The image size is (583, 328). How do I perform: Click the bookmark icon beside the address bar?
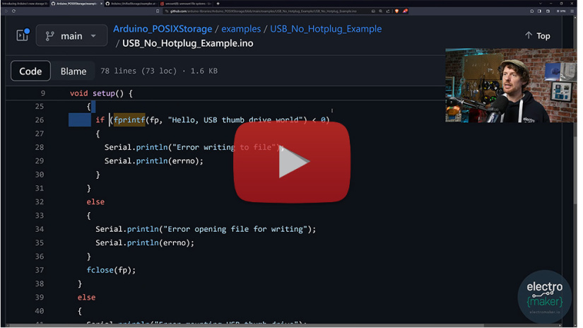pos(158,11)
